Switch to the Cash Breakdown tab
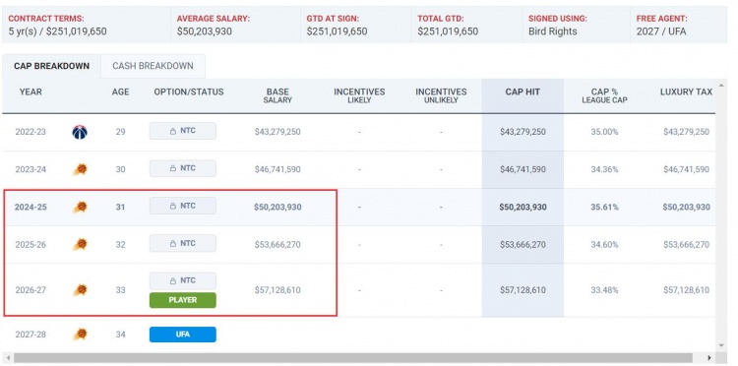The height and width of the screenshot is (366, 738). (x=153, y=66)
